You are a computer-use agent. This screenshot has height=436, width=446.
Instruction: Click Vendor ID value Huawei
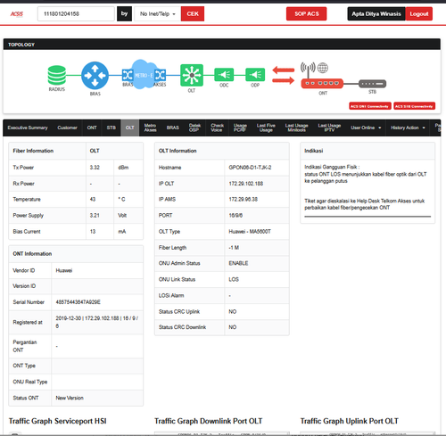tap(64, 270)
